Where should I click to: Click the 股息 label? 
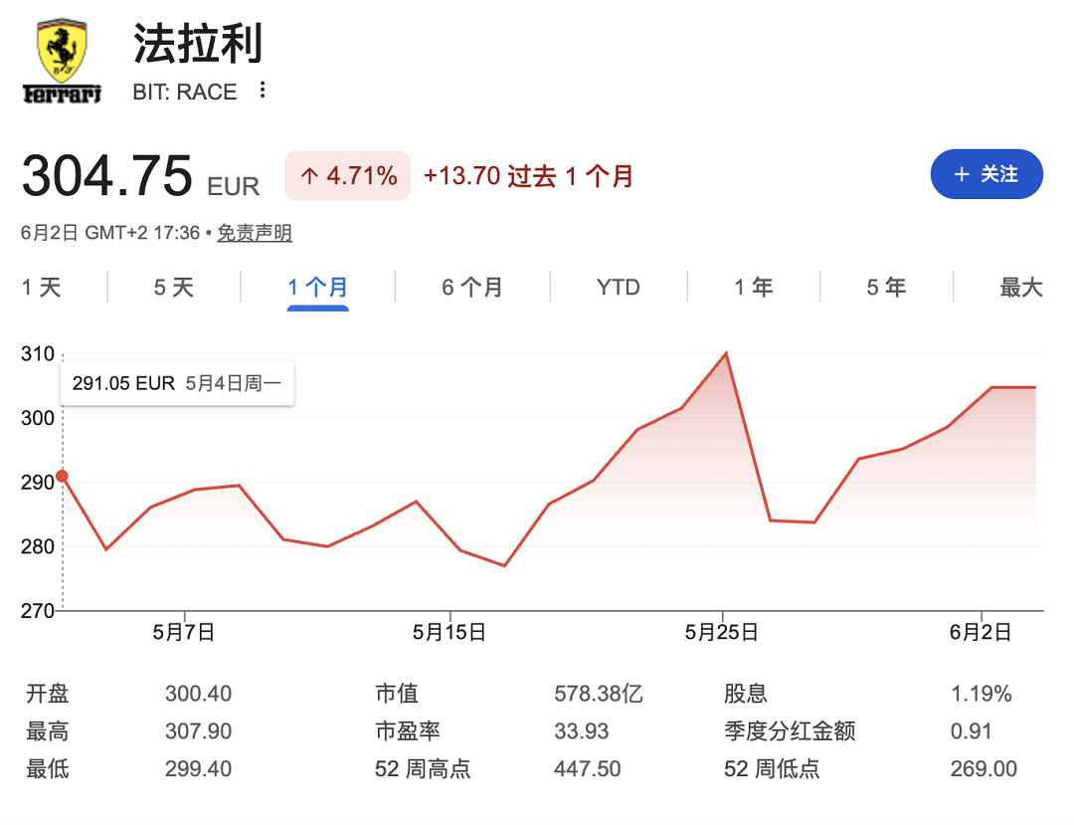point(745,694)
